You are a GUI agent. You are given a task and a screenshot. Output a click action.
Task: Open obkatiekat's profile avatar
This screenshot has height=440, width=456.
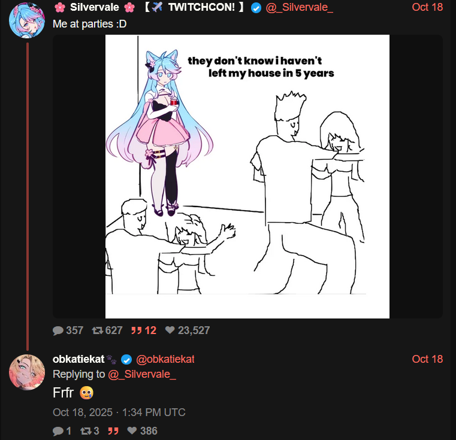(x=27, y=372)
